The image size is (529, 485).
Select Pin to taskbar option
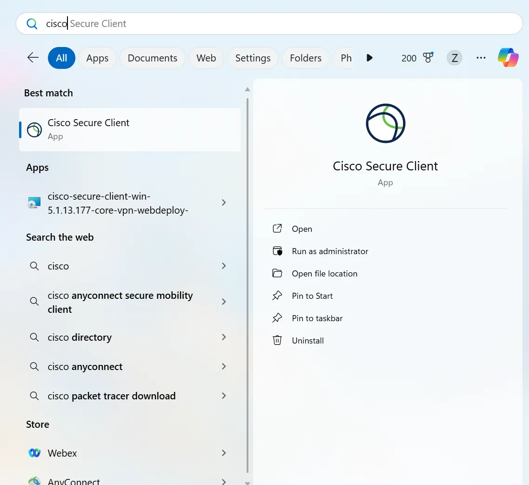click(317, 318)
